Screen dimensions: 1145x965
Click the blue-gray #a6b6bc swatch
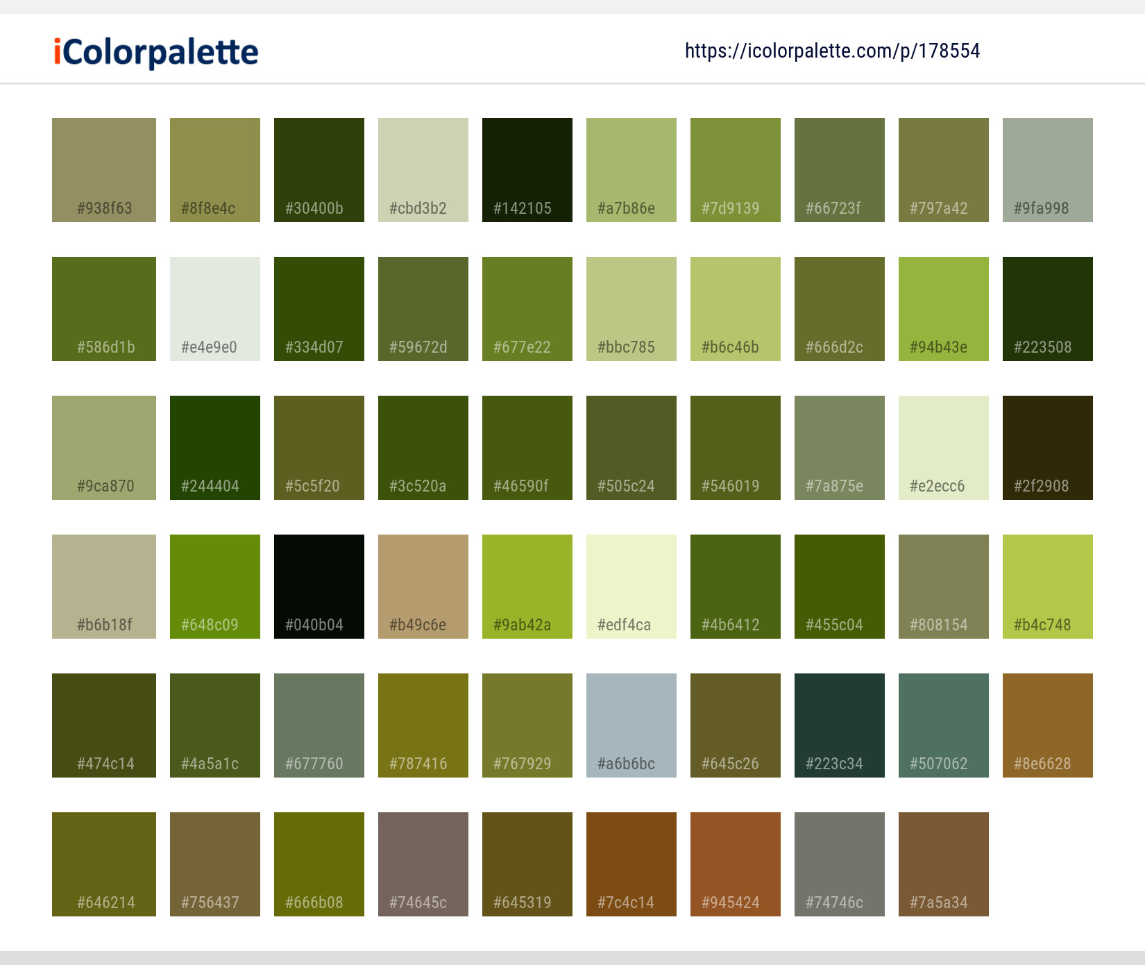click(x=631, y=725)
